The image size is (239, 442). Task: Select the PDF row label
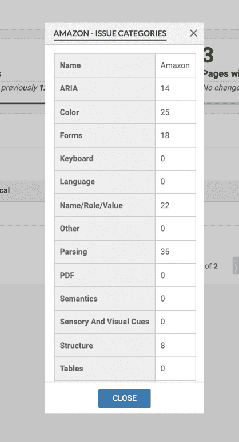tap(105, 275)
